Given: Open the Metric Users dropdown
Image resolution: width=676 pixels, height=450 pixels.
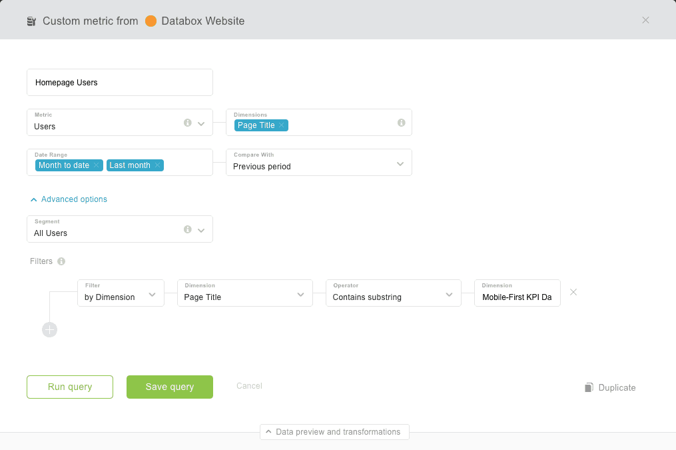Looking at the screenshot, I should [201, 123].
